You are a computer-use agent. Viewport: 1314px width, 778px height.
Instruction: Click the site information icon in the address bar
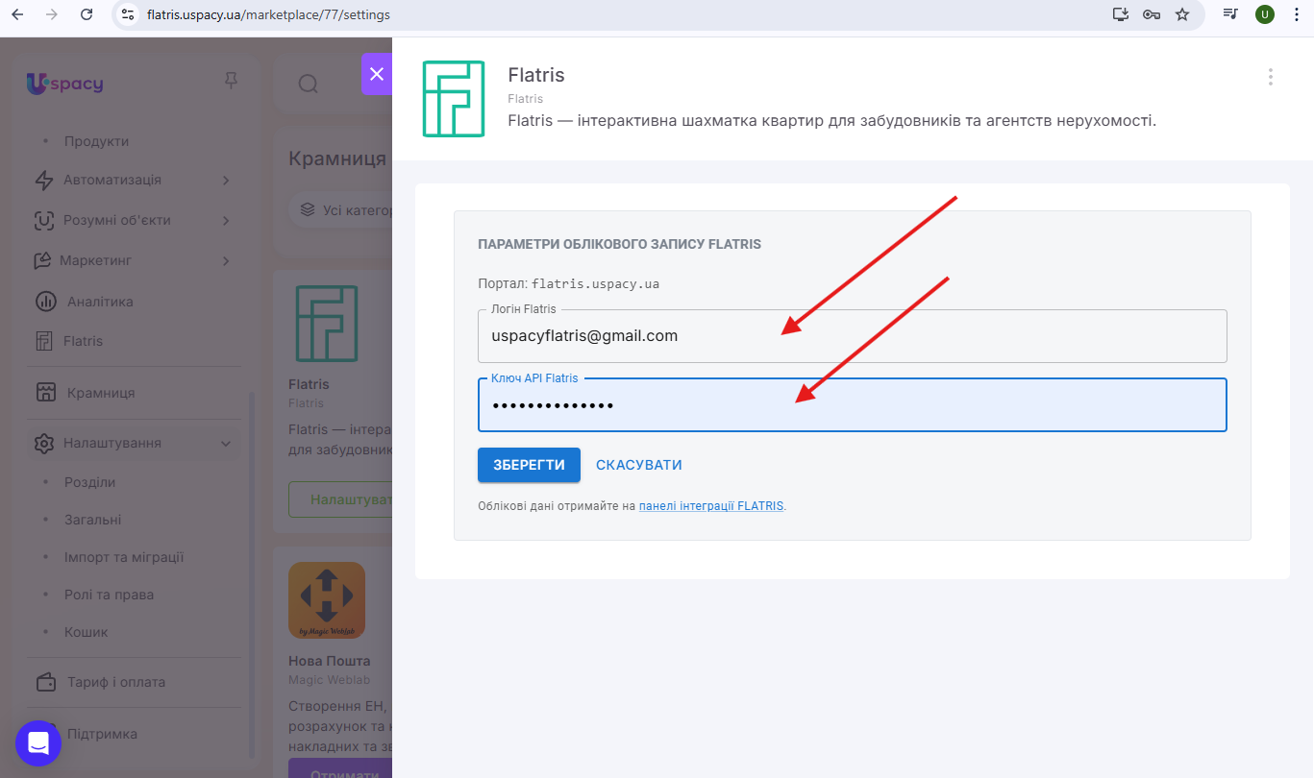coord(128,14)
